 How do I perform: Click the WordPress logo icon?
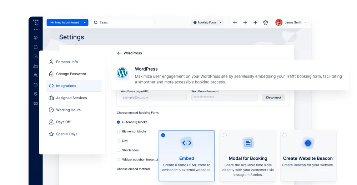coord(122,73)
